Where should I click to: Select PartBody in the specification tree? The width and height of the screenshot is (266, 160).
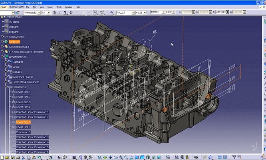pos(15,42)
